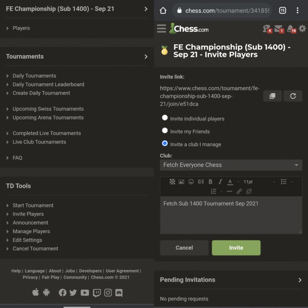Open the settings gear icon

click(x=302, y=28)
